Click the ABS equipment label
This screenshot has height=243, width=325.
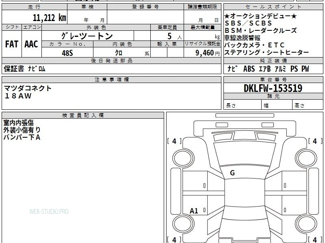[x=249, y=68]
